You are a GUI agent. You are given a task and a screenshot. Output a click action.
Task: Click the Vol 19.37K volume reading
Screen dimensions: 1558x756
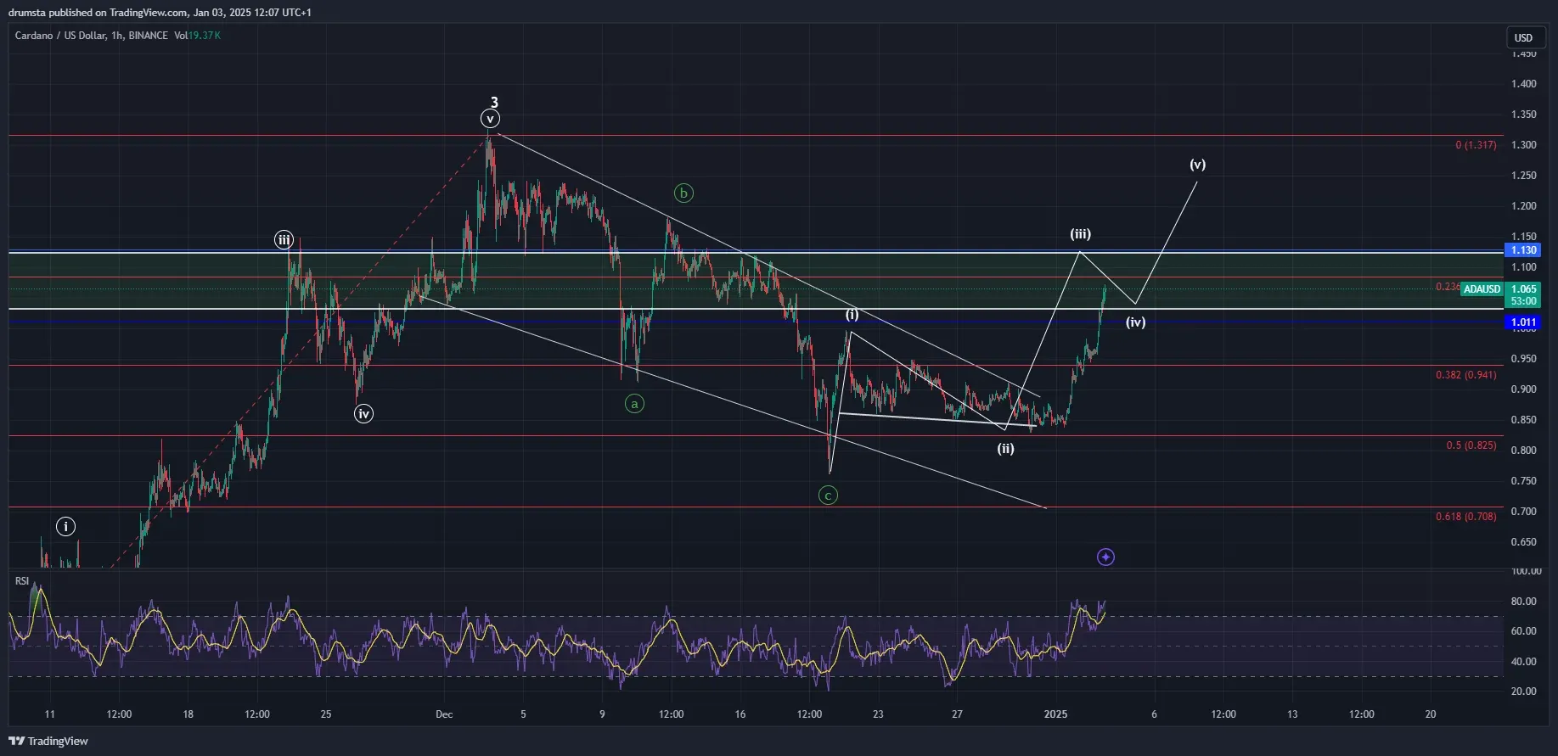[197, 36]
